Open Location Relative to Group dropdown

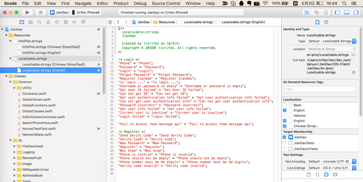coord(331,49)
